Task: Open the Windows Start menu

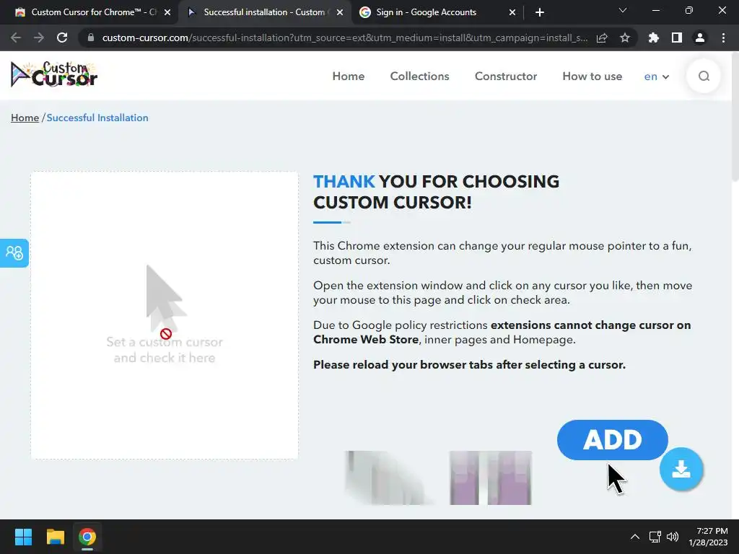Action: tap(23, 537)
